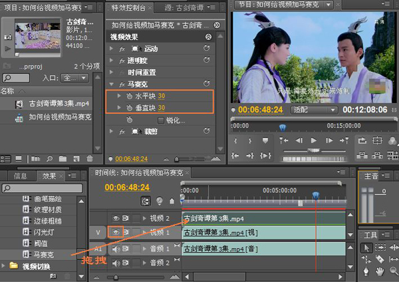Click the set out point button
Viewport: 399px width, 282px height.
coord(250,140)
